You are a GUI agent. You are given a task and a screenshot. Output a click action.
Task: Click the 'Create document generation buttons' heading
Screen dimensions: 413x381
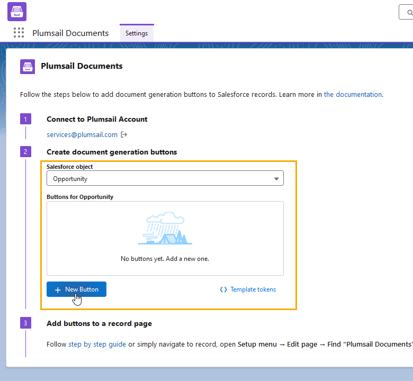pyautogui.click(x=112, y=152)
